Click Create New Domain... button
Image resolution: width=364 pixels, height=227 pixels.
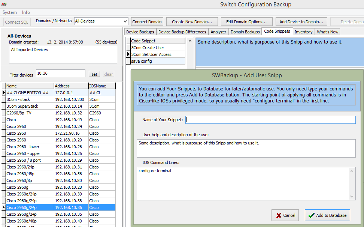[x=192, y=22]
